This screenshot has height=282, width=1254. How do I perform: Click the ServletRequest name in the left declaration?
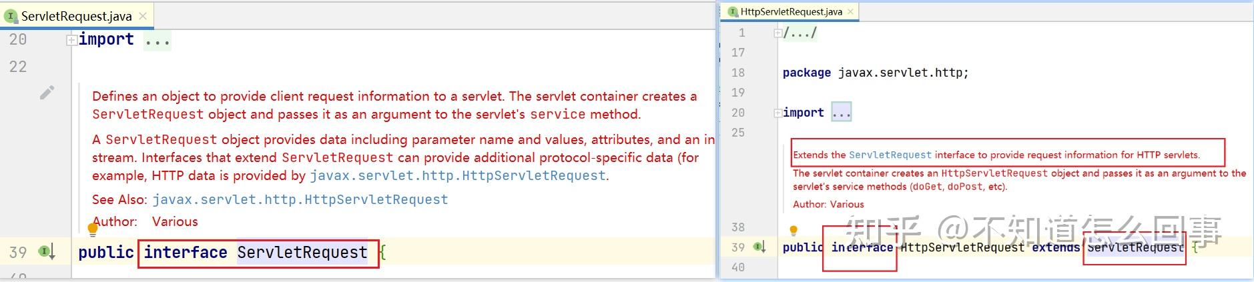pyautogui.click(x=302, y=253)
